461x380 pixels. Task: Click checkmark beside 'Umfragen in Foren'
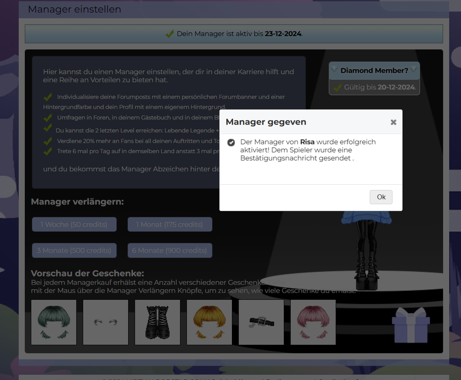click(x=48, y=117)
